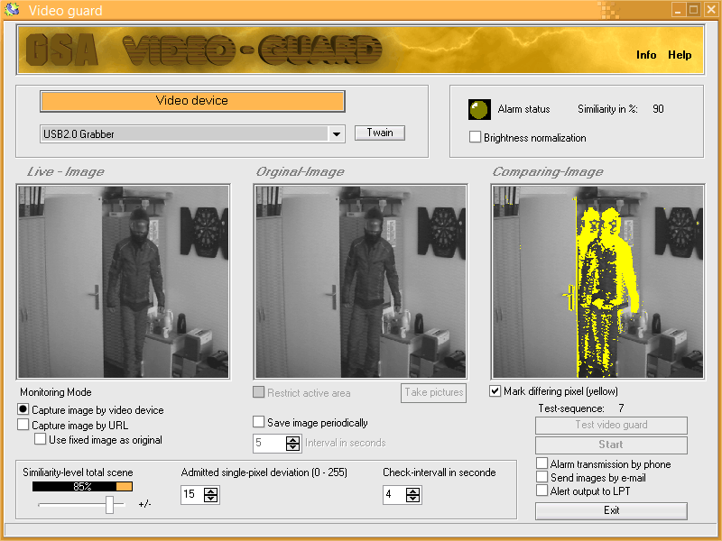Click the Video guard app icon in title bar
722x541 pixels.
pyautogui.click(x=12, y=9)
